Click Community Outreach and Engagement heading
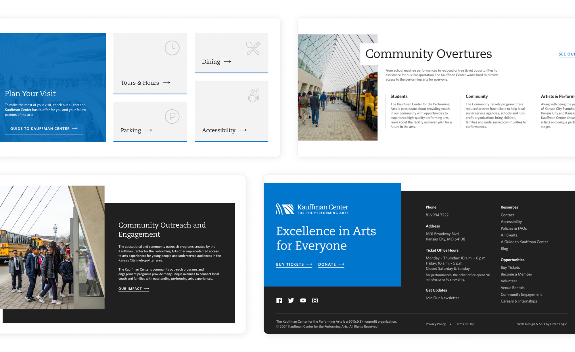 162,230
